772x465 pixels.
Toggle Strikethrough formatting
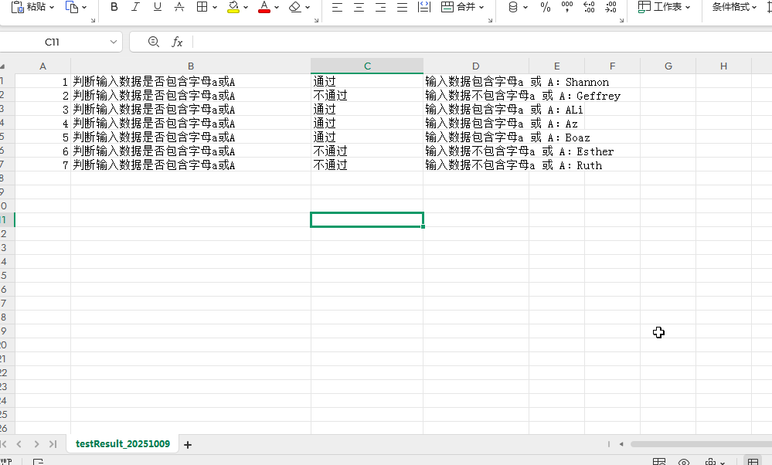coord(179,7)
